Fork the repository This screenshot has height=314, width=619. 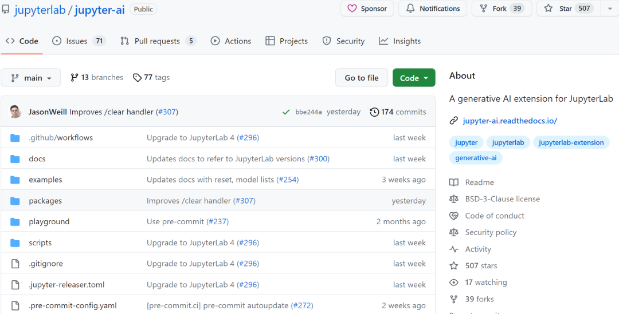pyautogui.click(x=499, y=9)
